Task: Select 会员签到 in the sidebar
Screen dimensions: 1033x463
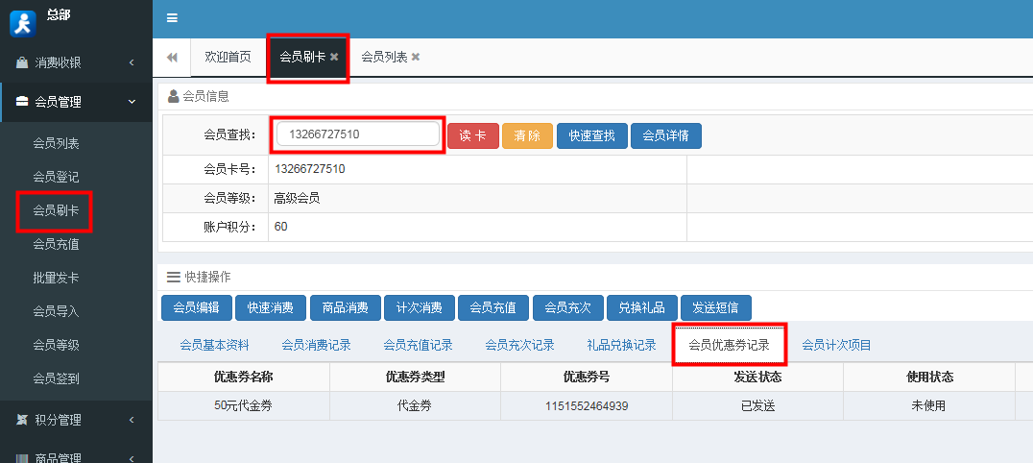Action: tap(56, 378)
